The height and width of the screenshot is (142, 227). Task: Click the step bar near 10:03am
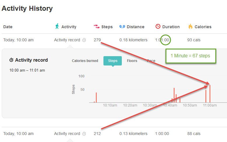coord(96,97)
